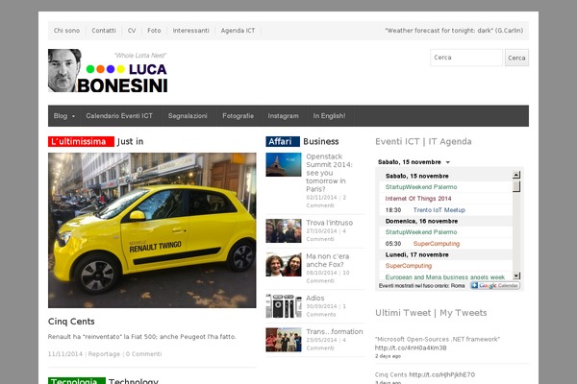Click 2 Commenti under Openstack post

(x=326, y=202)
